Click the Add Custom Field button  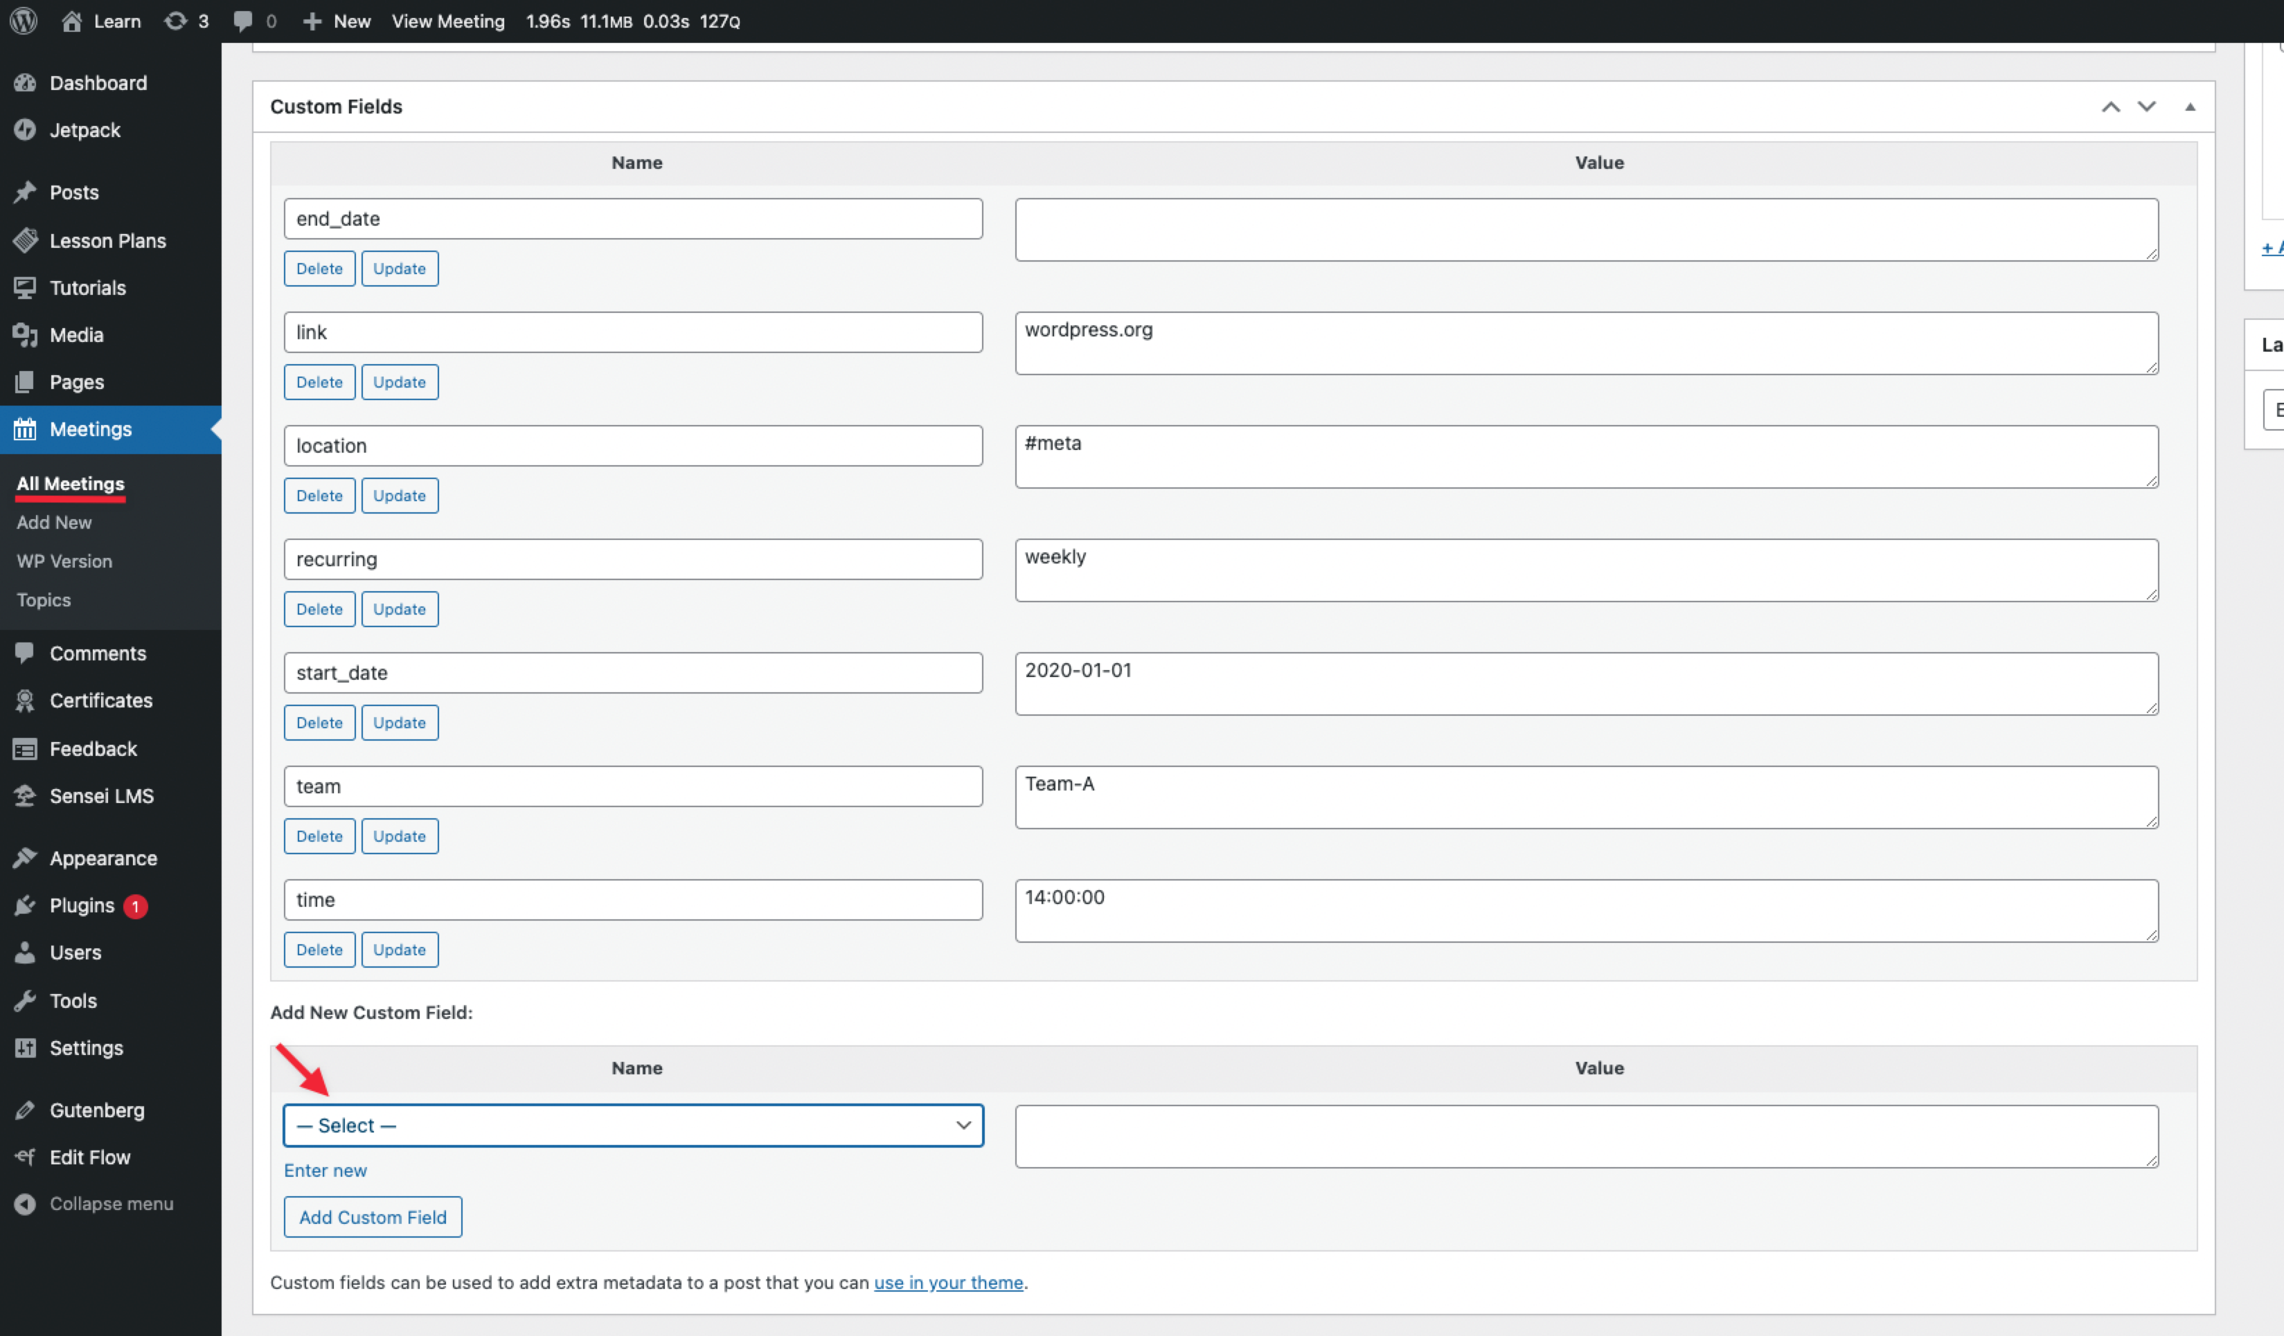(373, 1216)
